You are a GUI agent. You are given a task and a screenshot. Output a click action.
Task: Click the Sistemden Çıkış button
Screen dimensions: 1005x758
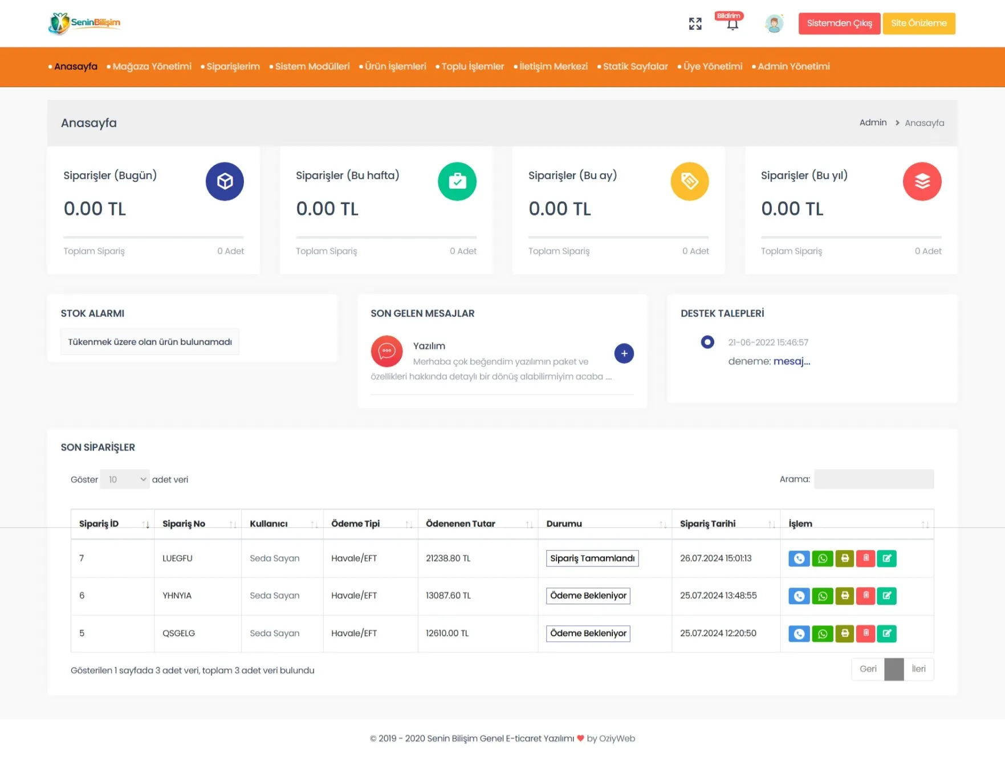[x=839, y=23]
